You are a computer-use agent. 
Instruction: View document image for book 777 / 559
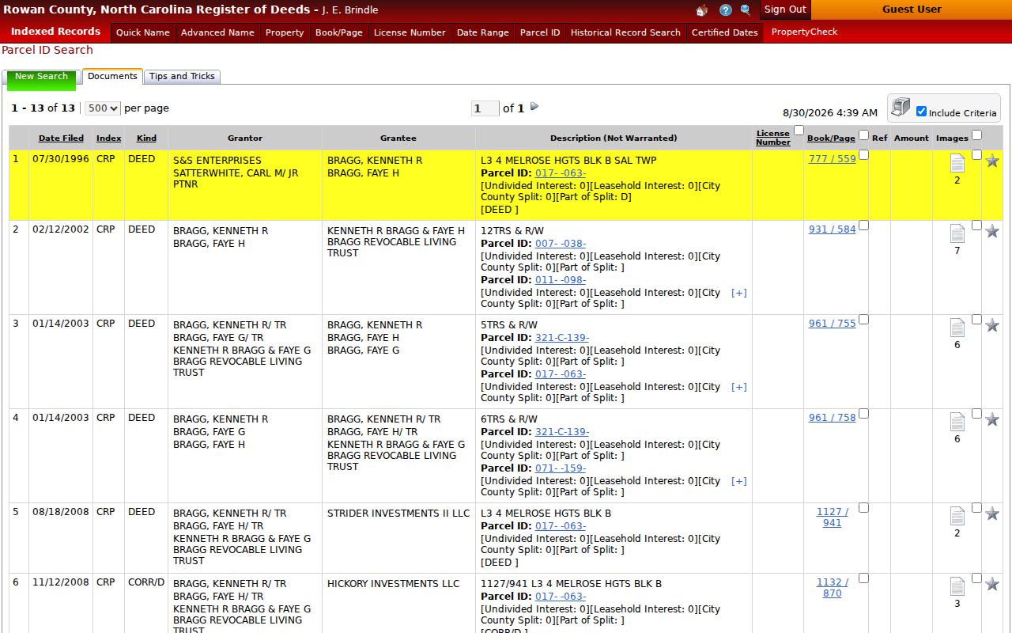957,163
